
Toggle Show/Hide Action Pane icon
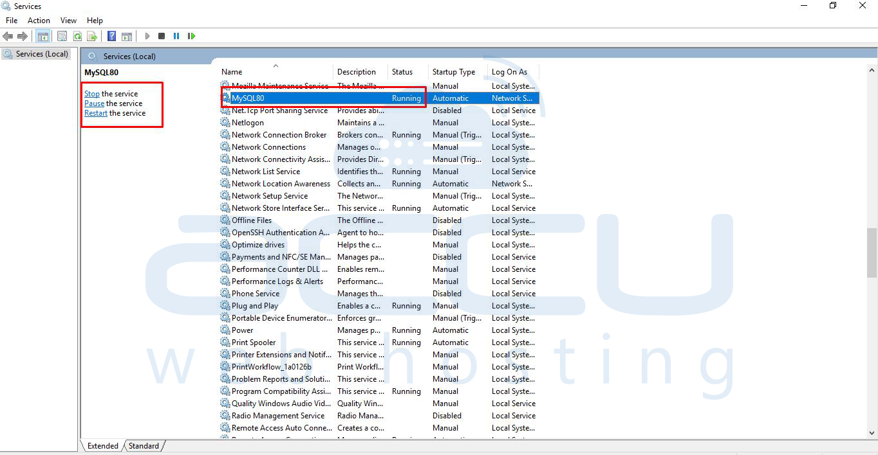pyautogui.click(x=127, y=37)
